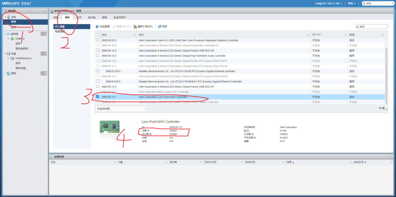This screenshot has width=396, height=197.
Task: Click the recent tasks panel maximize icon
Action: [390, 157]
